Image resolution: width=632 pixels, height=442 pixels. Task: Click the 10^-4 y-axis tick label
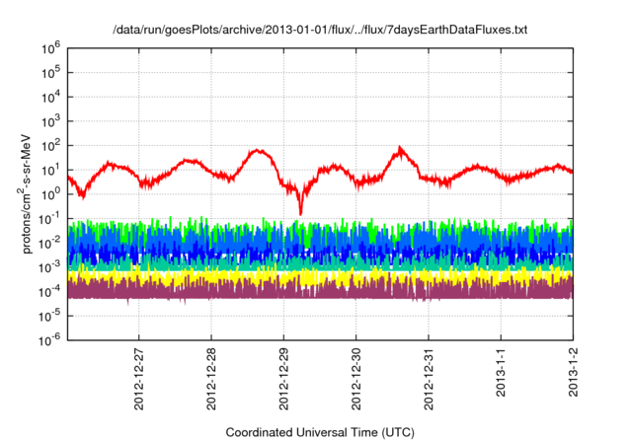(x=49, y=292)
